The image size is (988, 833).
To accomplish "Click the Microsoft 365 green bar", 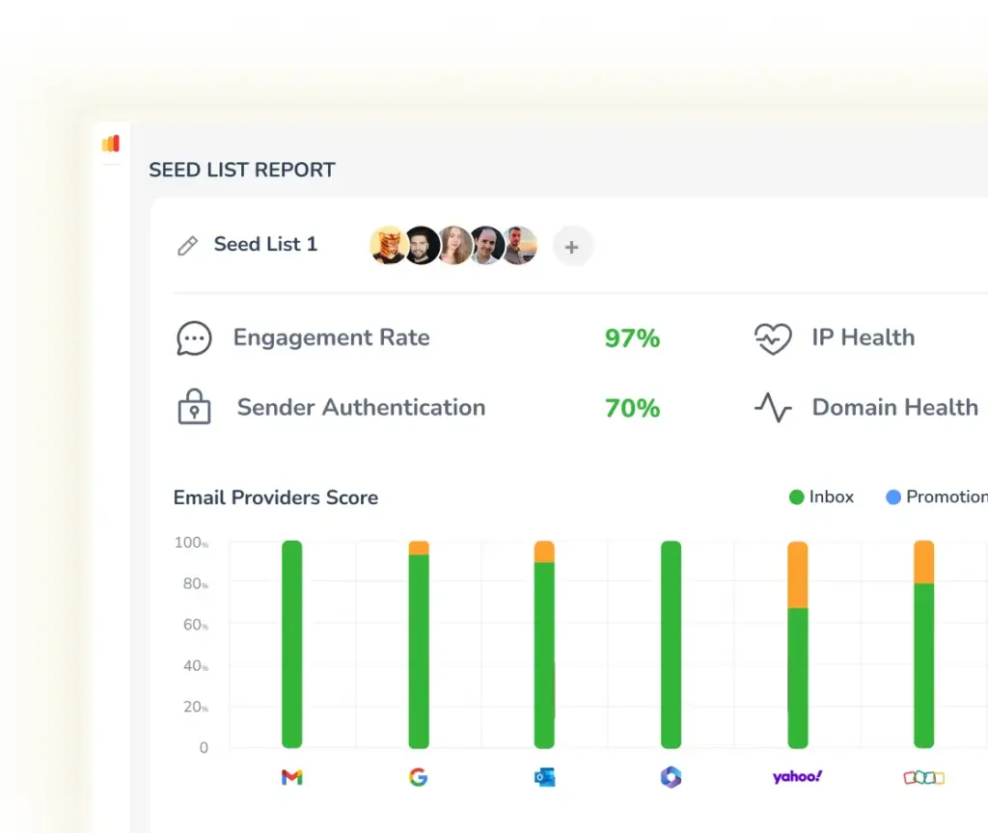I will point(672,644).
